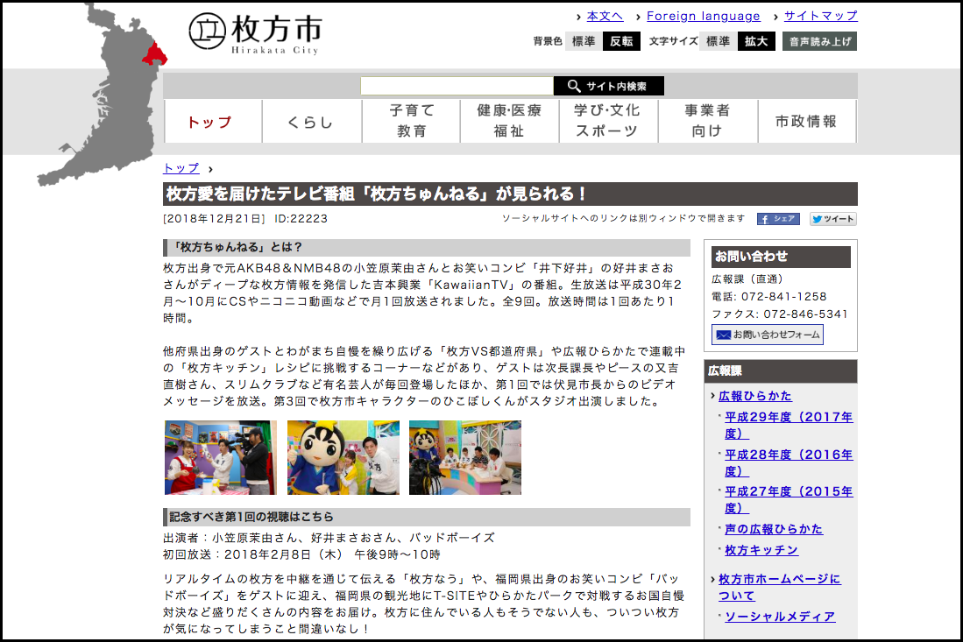Click the Hirakata City logo
963x642 pixels.
[255, 33]
